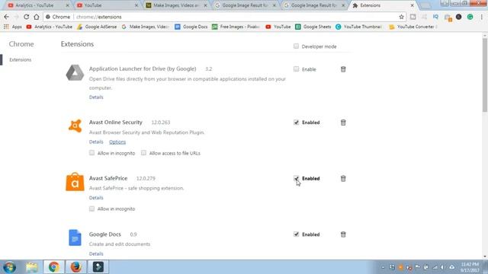Bookmark this page with the star icon
The width and height of the screenshot is (488, 274).
coord(401,17)
